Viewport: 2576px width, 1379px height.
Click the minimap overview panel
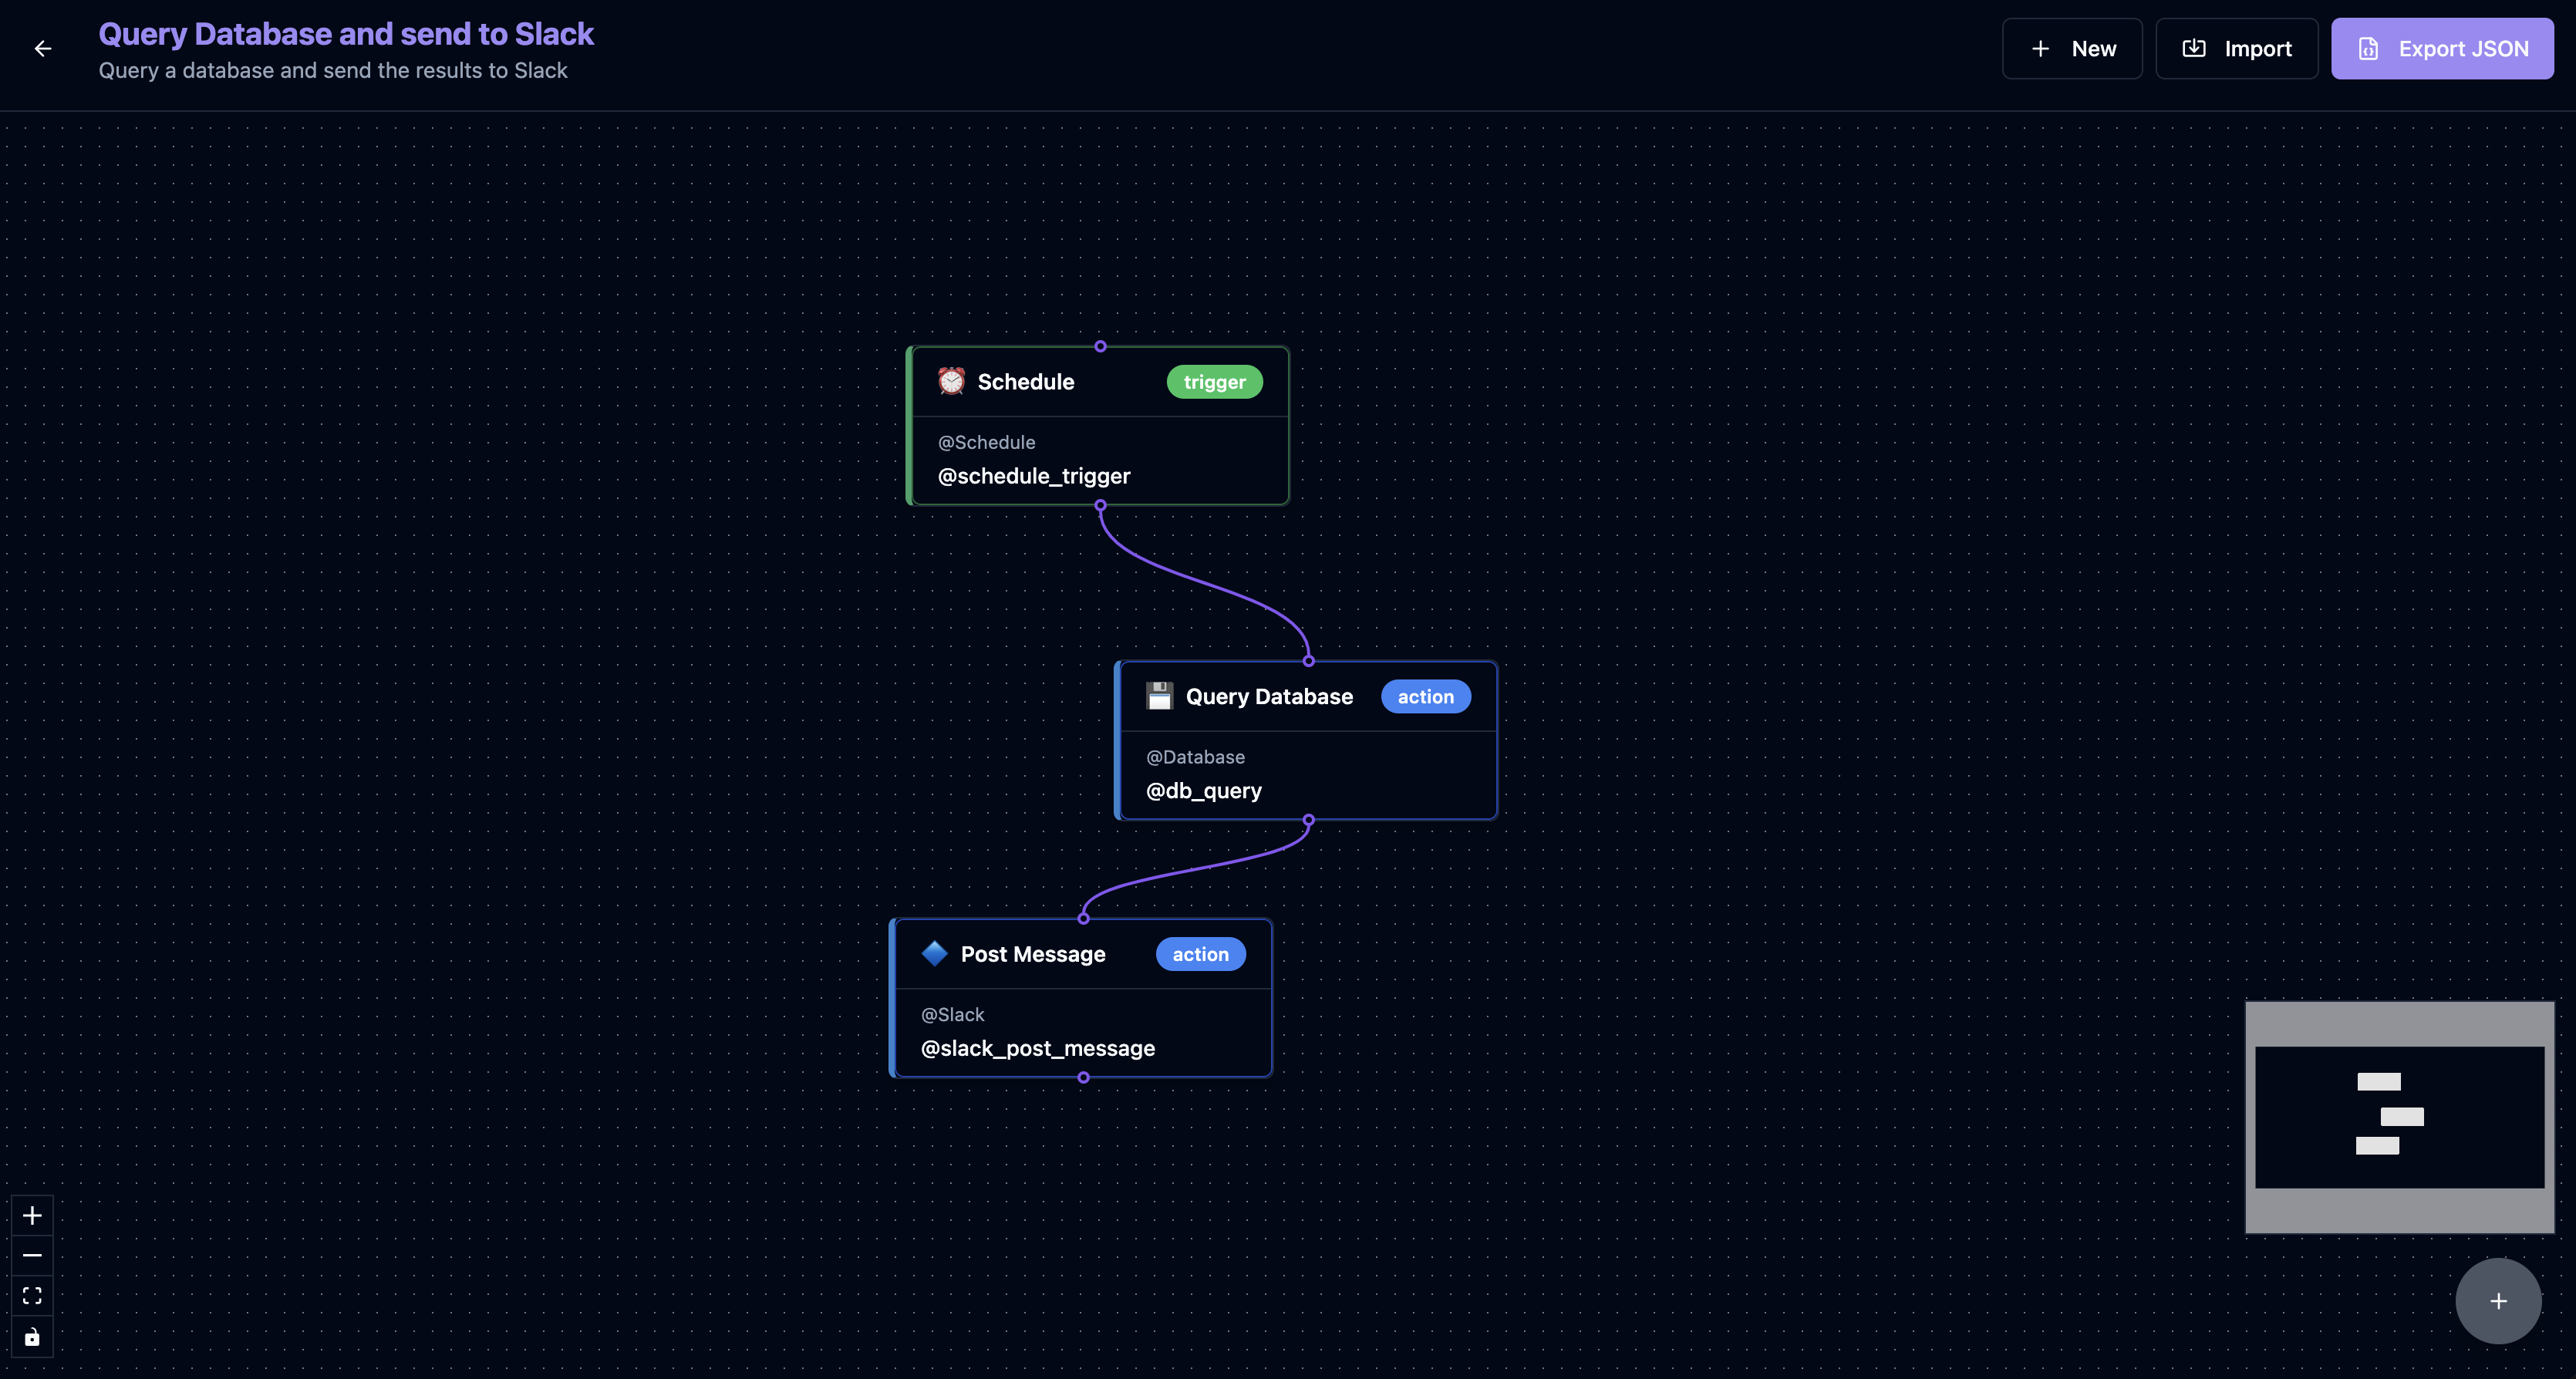coord(2399,1117)
